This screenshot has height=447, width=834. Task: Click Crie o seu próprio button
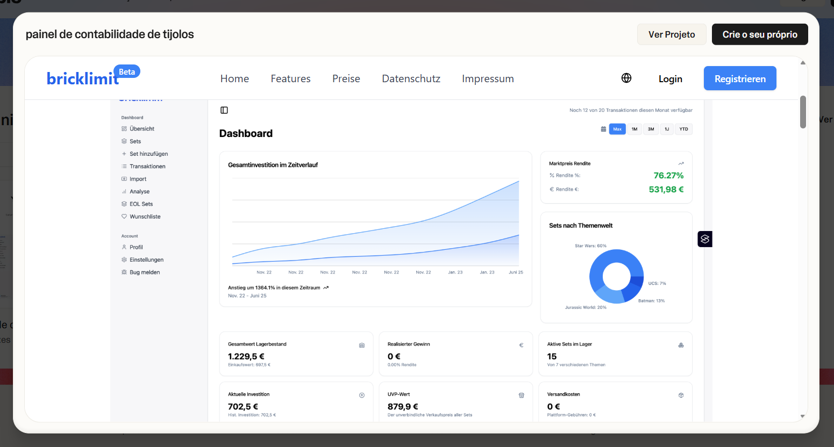pos(759,34)
